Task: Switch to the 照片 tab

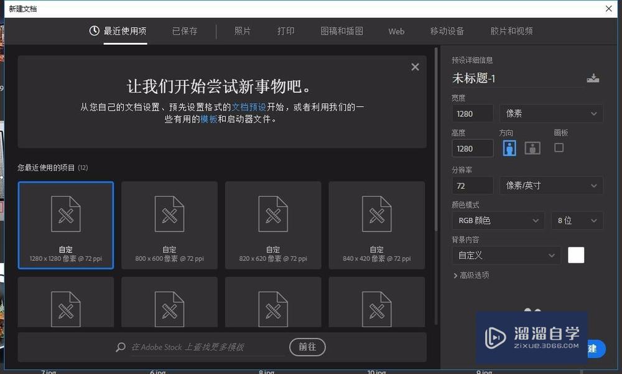Action: [242, 30]
